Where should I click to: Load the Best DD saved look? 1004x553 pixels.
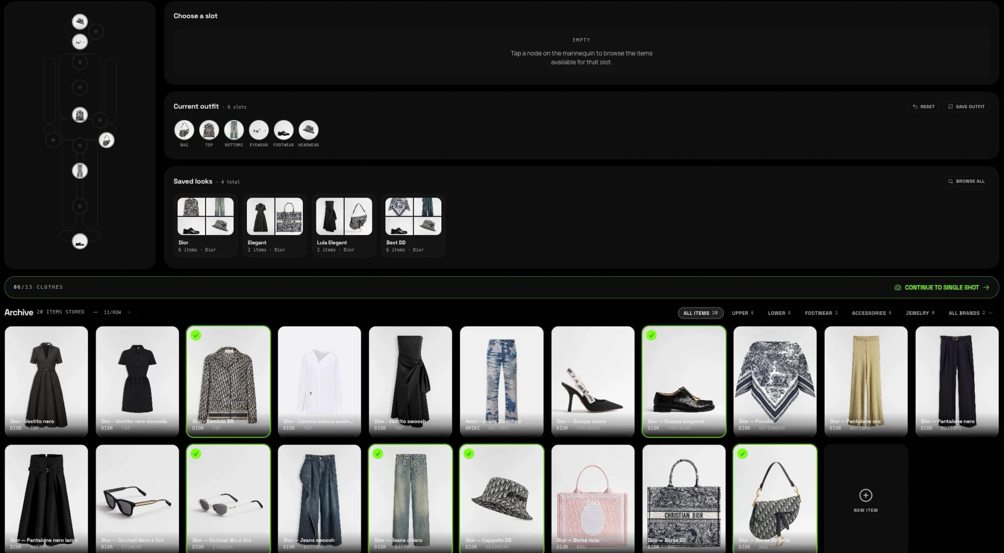coord(413,226)
